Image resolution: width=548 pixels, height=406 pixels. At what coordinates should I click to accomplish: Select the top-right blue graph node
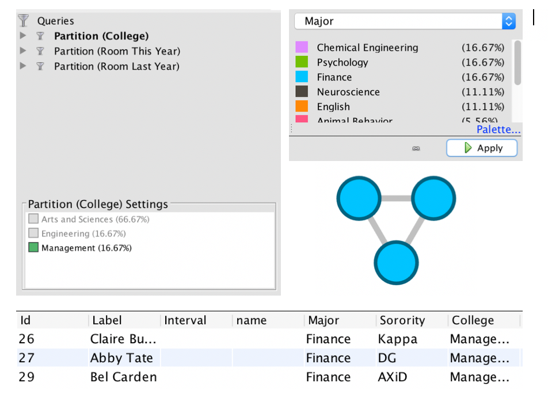(x=433, y=199)
